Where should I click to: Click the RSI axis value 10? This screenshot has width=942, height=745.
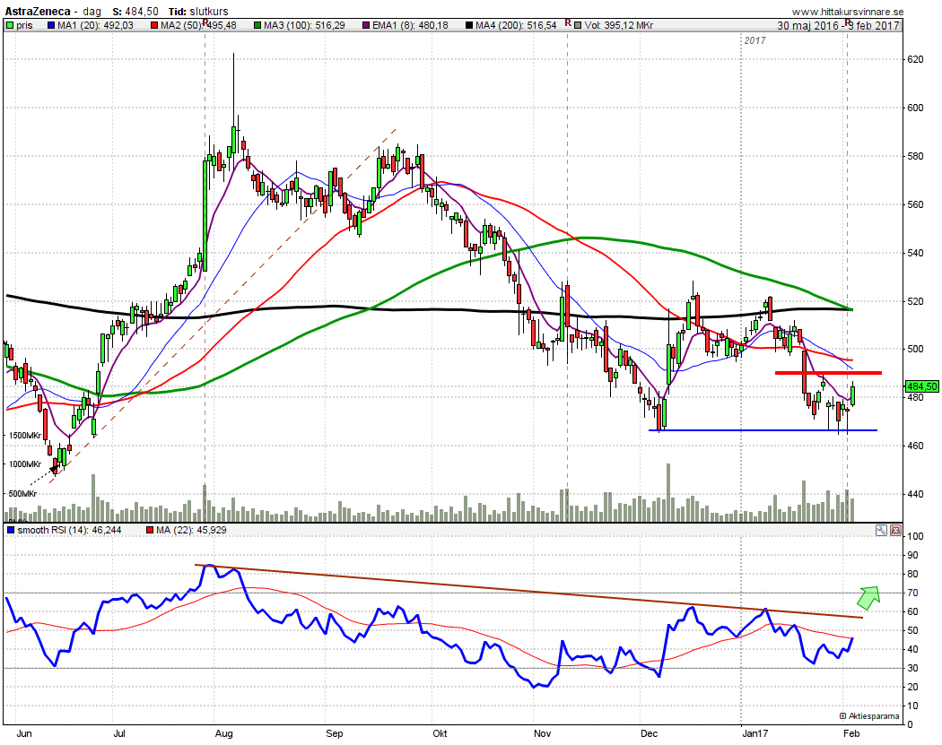912,706
